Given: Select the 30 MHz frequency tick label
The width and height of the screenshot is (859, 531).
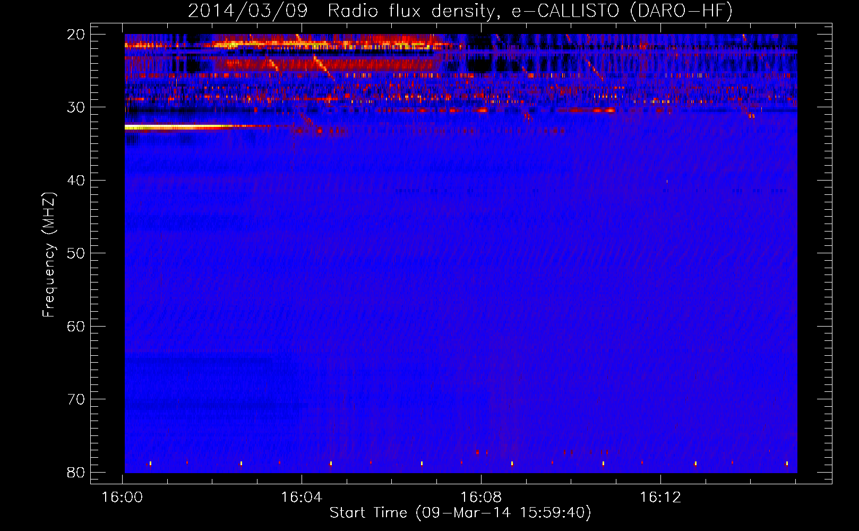Looking at the screenshot, I should click(x=76, y=107).
